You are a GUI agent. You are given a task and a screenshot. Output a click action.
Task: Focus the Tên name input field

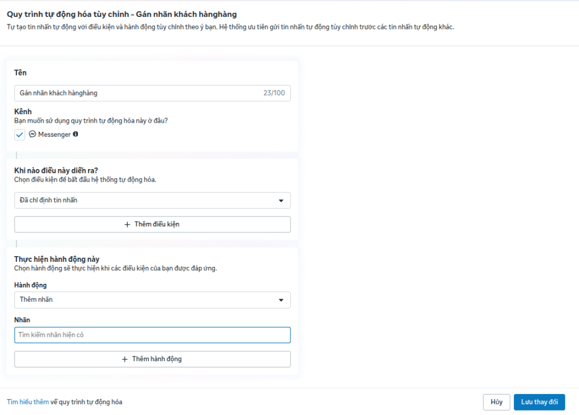[152, 93]
